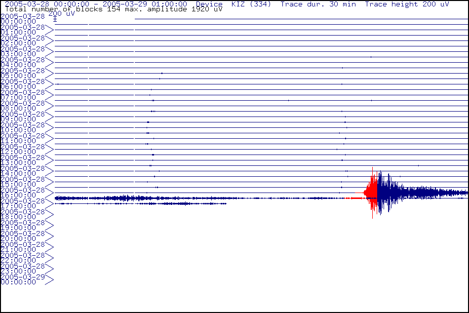This screenshot has width=469, height=313.
Task: Click the 04:00:00 time label
Action: 18,65
